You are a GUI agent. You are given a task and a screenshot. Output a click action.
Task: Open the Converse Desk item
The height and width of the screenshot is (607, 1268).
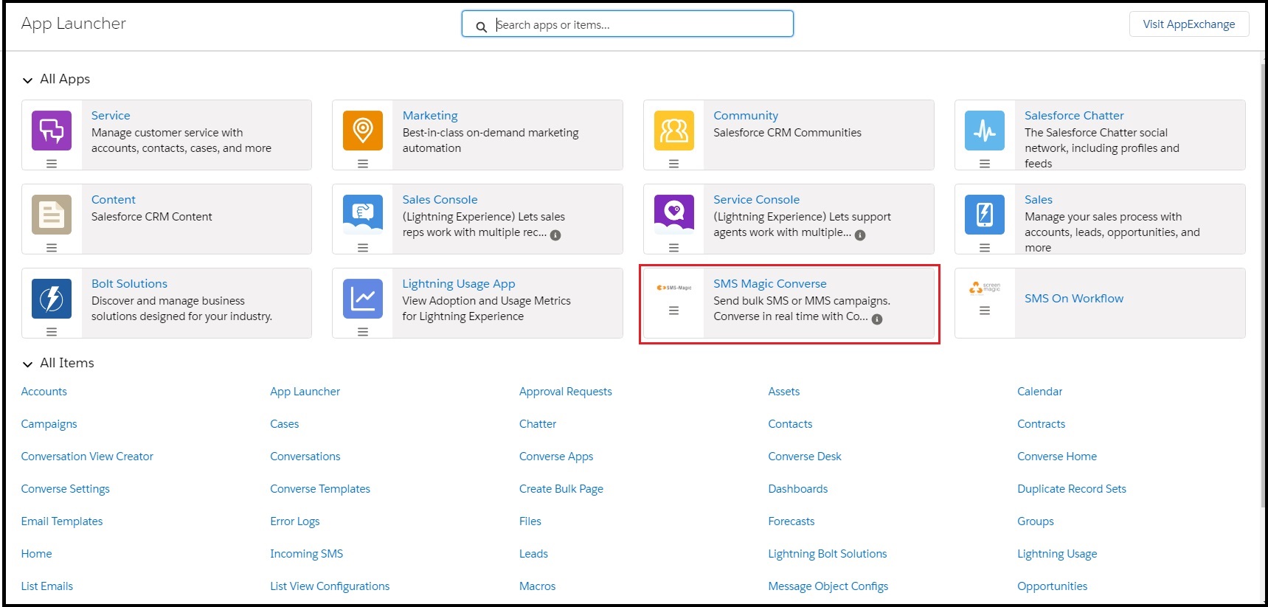(x=805, y=457)
